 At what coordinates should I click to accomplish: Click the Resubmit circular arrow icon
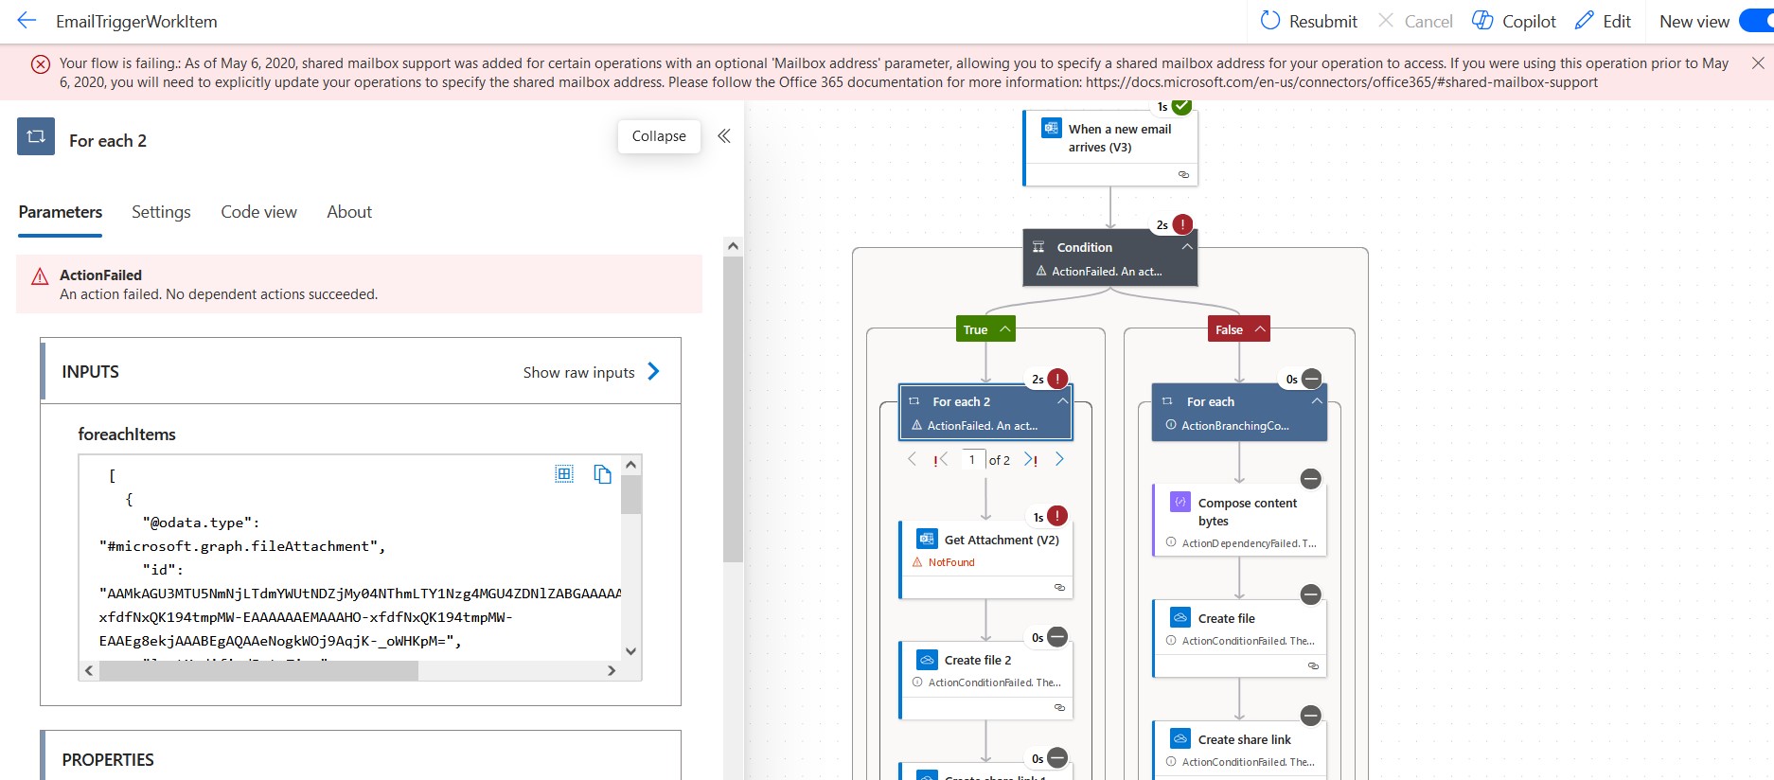(1270, 20)
